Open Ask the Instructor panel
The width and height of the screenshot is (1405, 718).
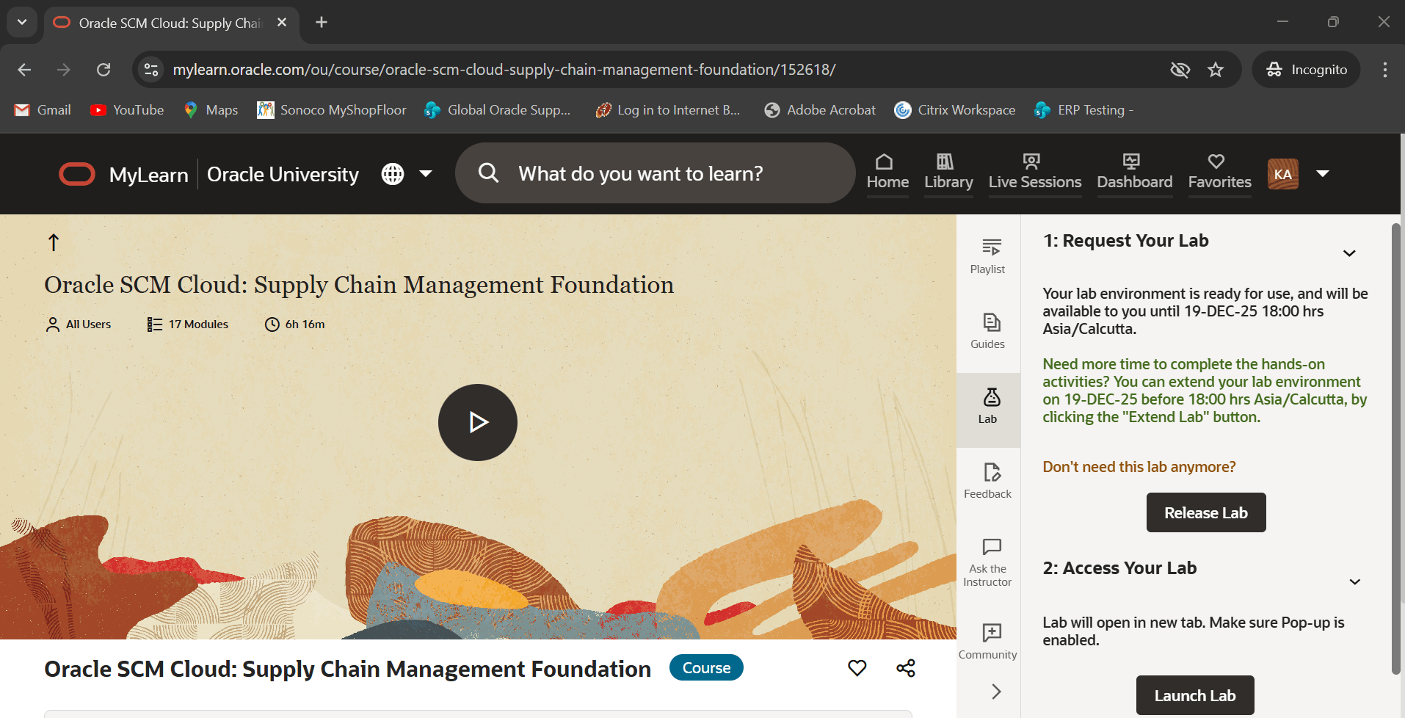click(x=987, y=563)
